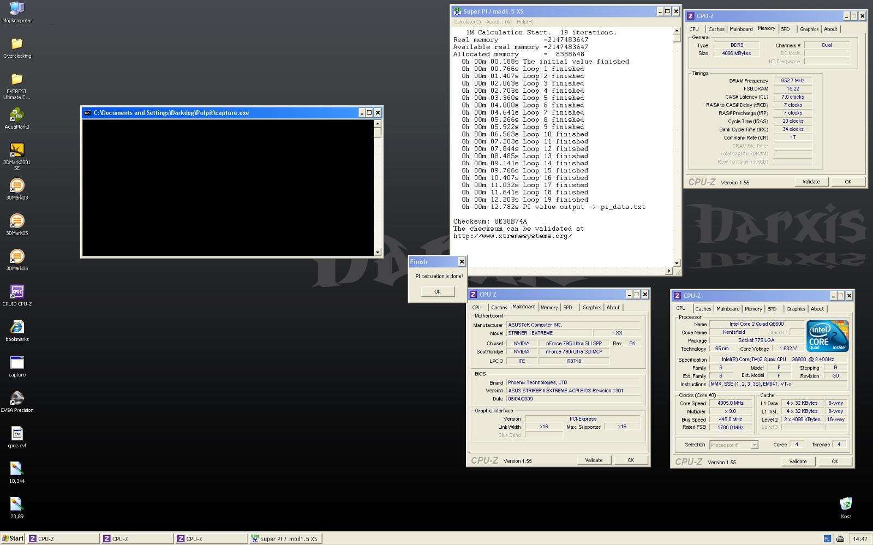Open Graphics tab in CPU-Z Memory window

809,29
